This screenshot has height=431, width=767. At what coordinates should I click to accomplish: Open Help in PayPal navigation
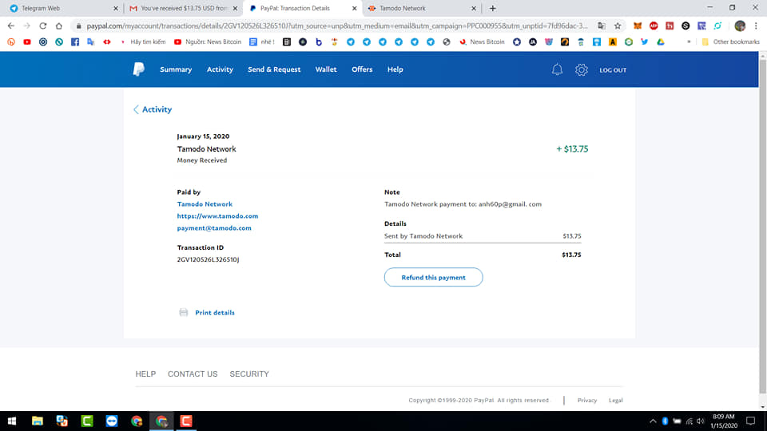[395, 69]
